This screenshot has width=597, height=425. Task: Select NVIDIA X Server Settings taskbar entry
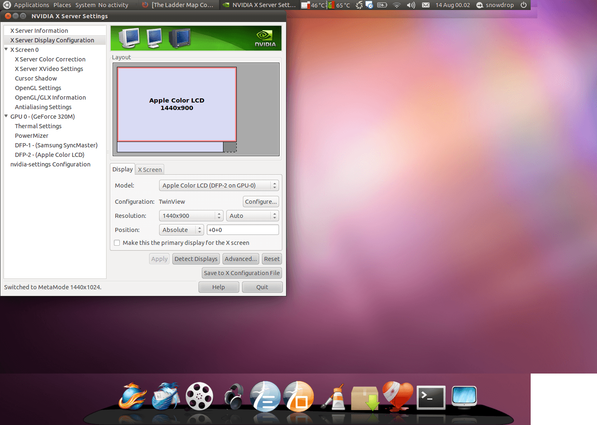(260, 5)
